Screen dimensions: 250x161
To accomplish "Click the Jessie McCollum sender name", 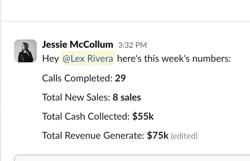I will (77, 45).
